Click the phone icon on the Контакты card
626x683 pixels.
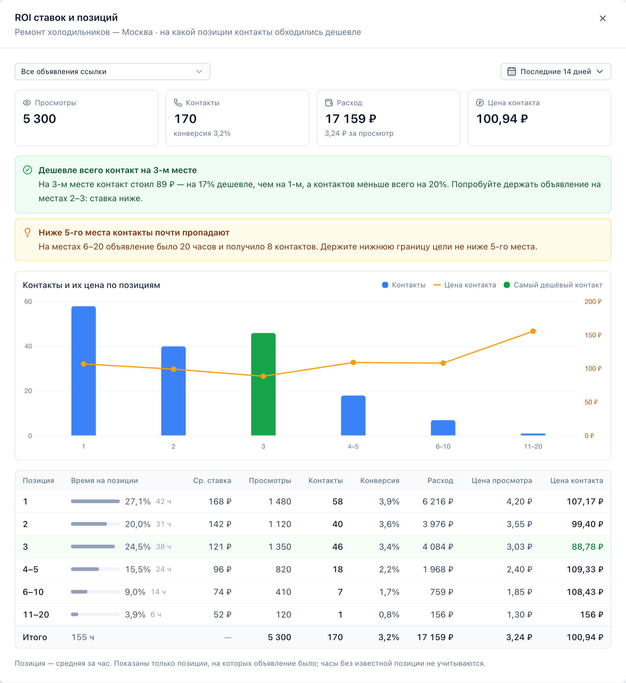(178, 103)
